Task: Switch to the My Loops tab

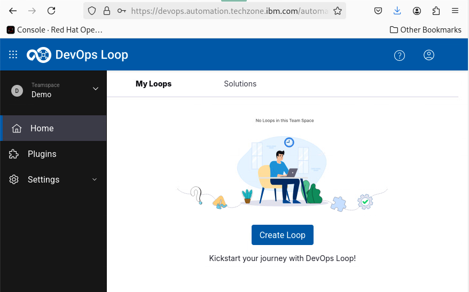Action: 153,84
